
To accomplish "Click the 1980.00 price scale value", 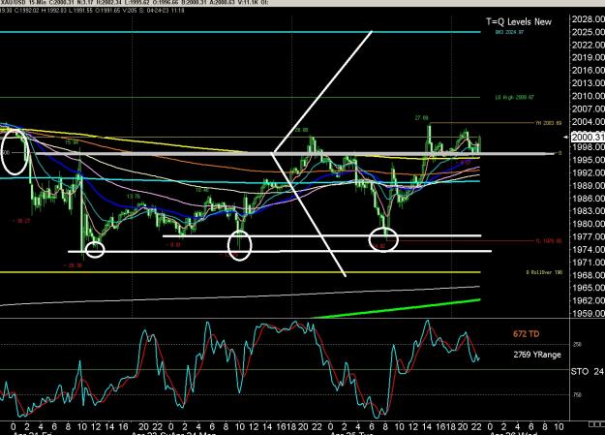I will coord(588,224).
